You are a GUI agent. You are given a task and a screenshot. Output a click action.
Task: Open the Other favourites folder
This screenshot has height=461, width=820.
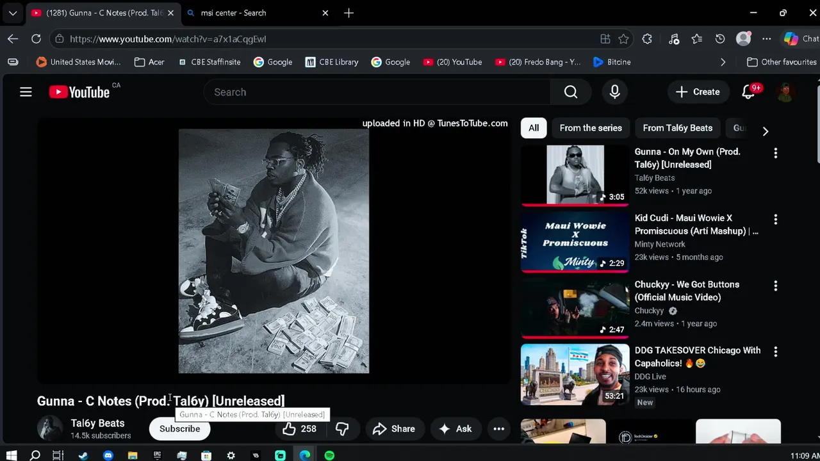pyautogui.click(x=782, y=62)
